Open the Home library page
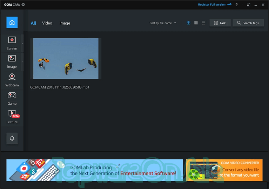Screen dimensions: 269x189 [12, 22]
